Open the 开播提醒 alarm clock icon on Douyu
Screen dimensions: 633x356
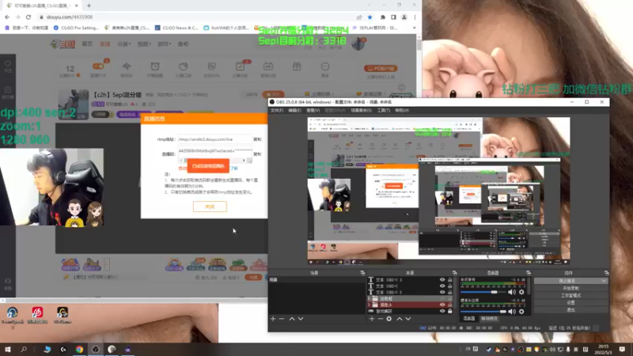[x=155, y=66]
